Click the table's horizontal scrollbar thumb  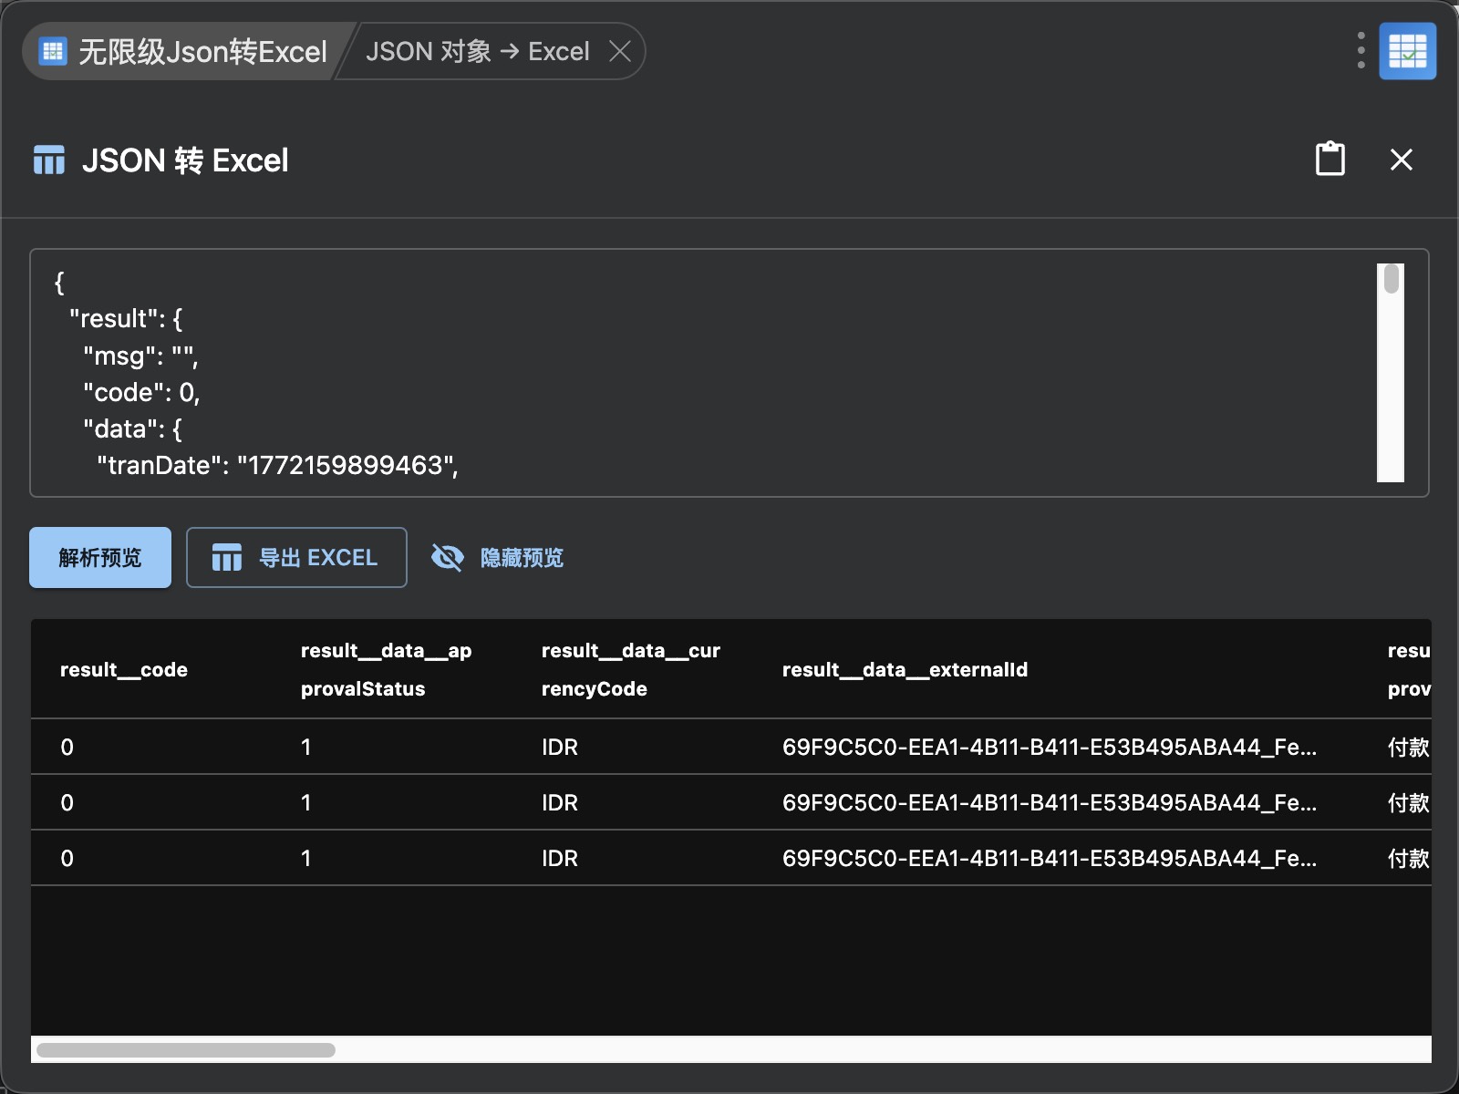186,1049
